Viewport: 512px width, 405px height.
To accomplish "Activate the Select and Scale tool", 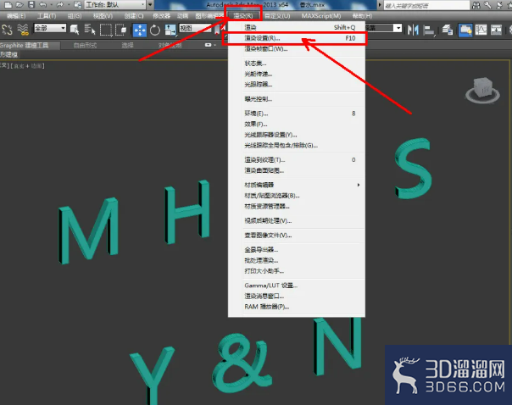I will pos(170,30).
